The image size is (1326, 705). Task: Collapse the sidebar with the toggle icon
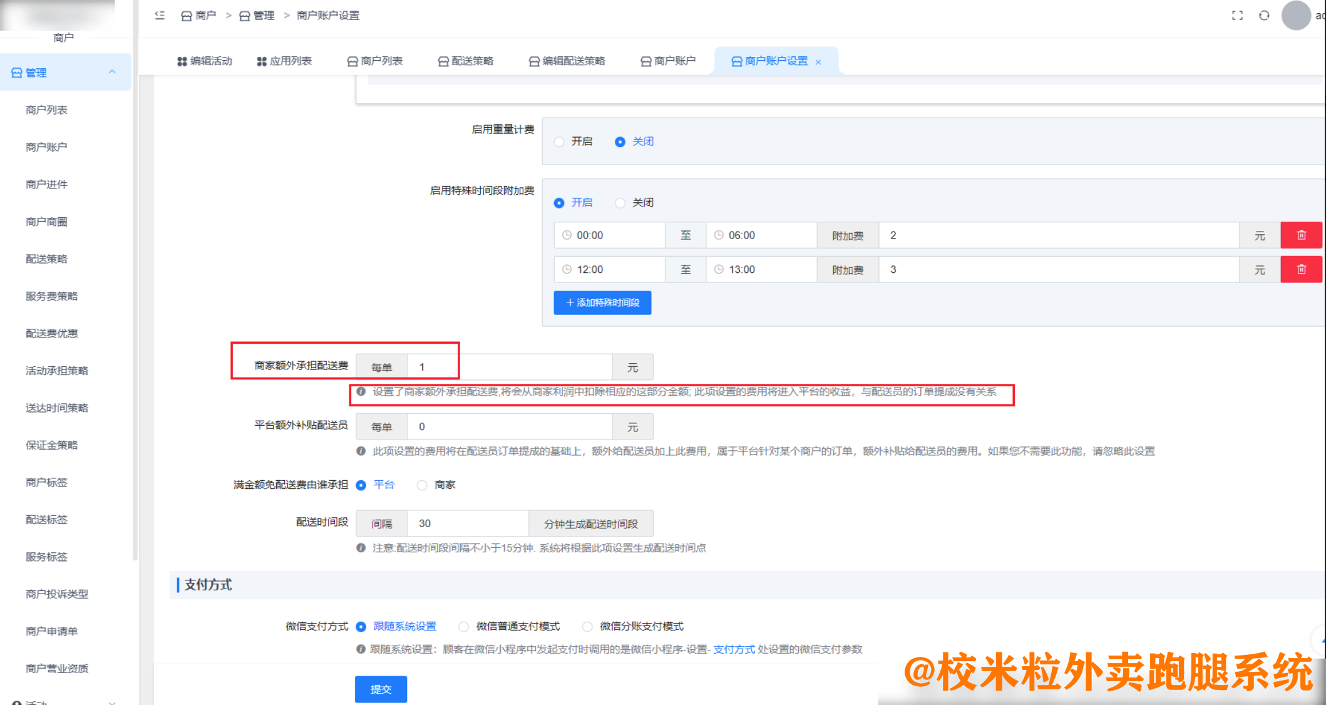(159, 15)
